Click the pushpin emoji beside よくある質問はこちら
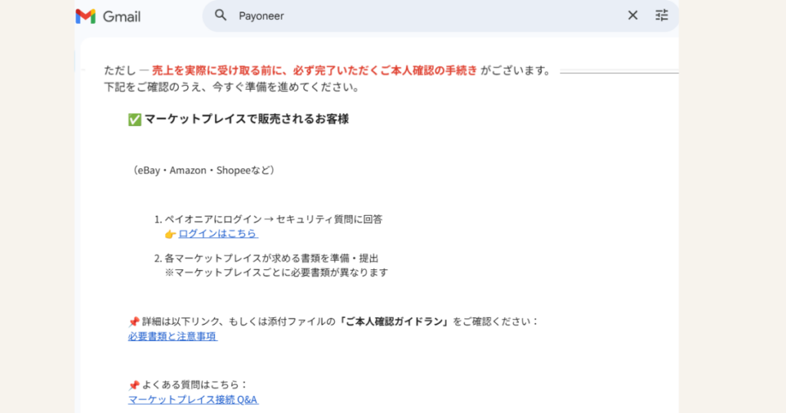Image resolution: width=786 pixels, height=413 pixels. tap(134, 385)
